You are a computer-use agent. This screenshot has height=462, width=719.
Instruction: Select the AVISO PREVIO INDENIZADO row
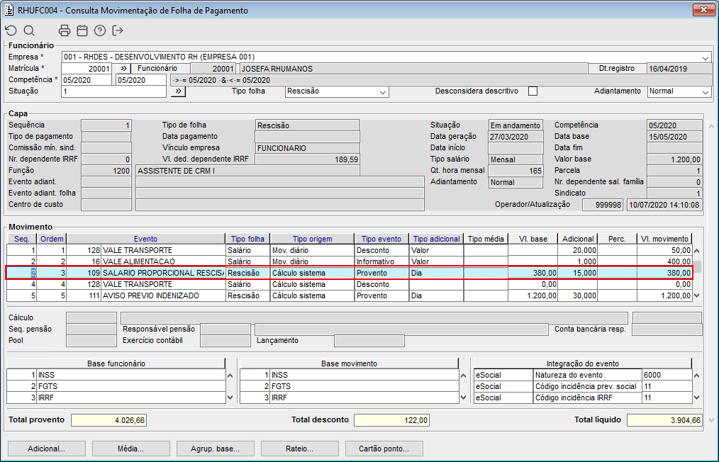click(163, 295)
